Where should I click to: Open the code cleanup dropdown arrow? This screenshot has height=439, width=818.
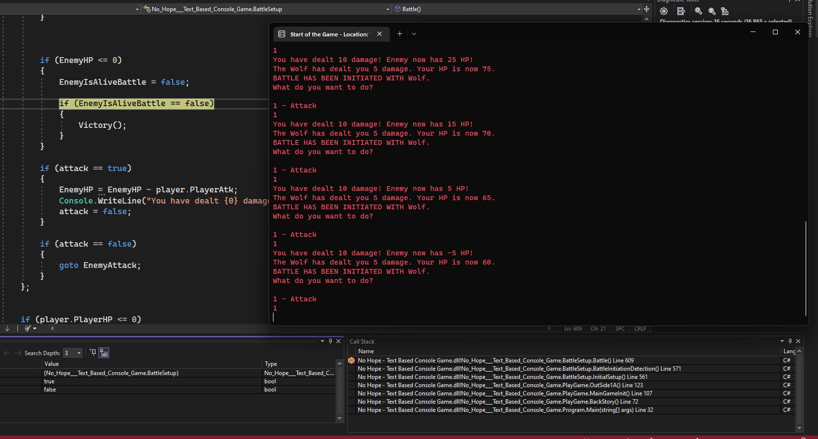point(35,329)
